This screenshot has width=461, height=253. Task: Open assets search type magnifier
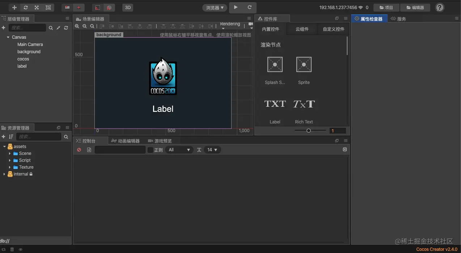tap(66, 137)
